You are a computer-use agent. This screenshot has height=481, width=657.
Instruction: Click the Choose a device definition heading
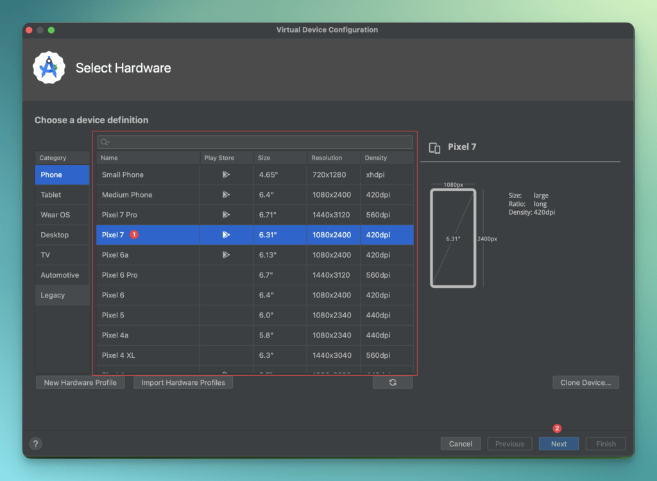pyautogui.click(x=91, y=121)
